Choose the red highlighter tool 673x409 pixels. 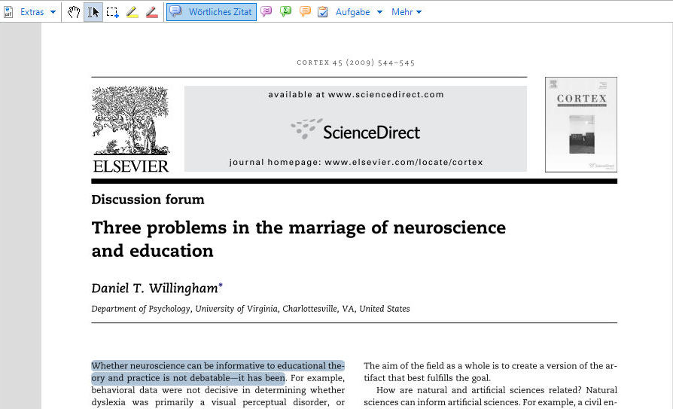click(x=151, y=12)
